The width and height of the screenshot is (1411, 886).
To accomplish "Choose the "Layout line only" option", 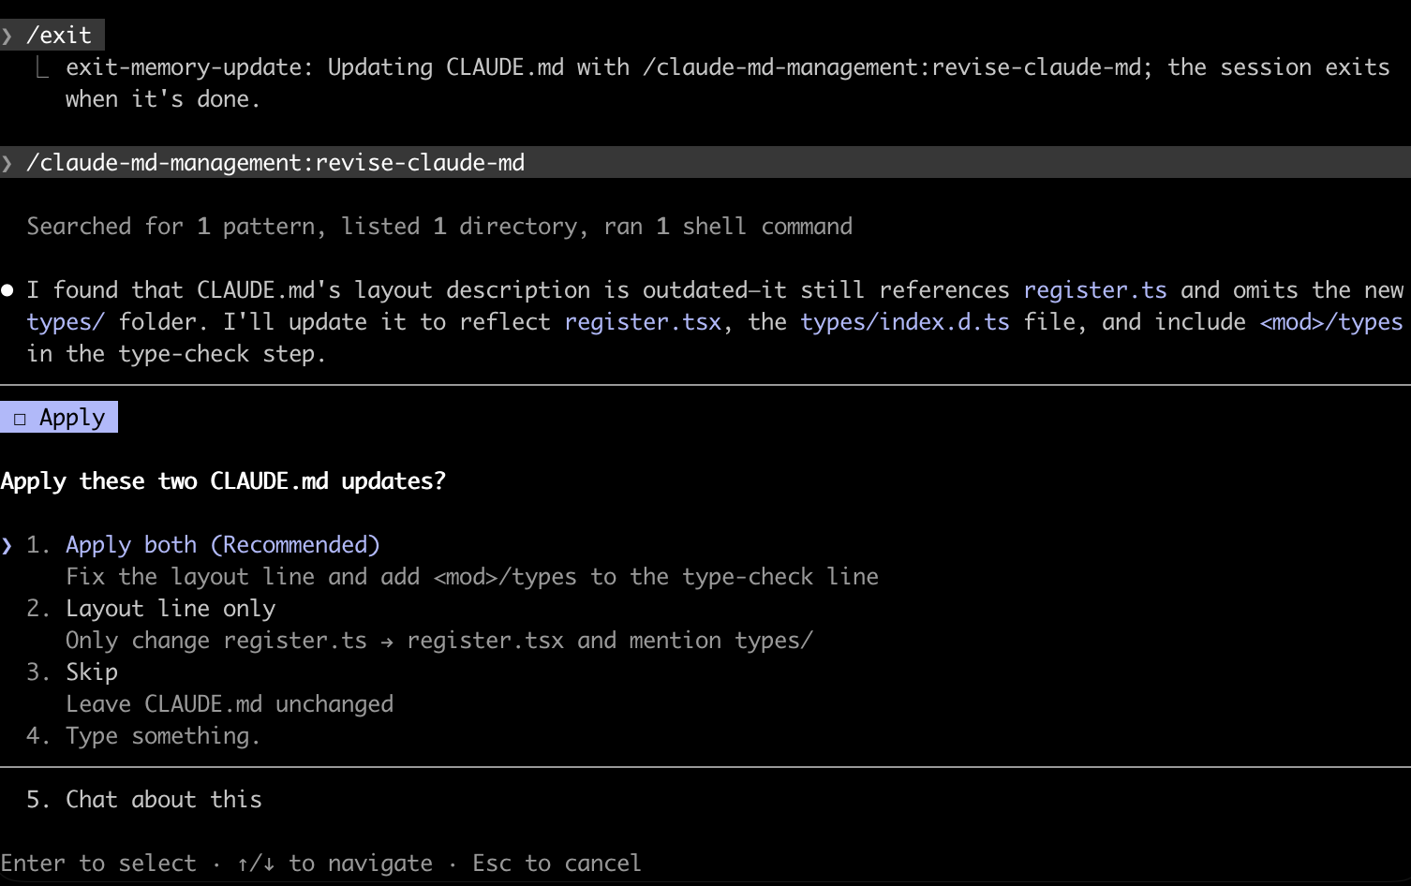I will (x=171, y=609).
